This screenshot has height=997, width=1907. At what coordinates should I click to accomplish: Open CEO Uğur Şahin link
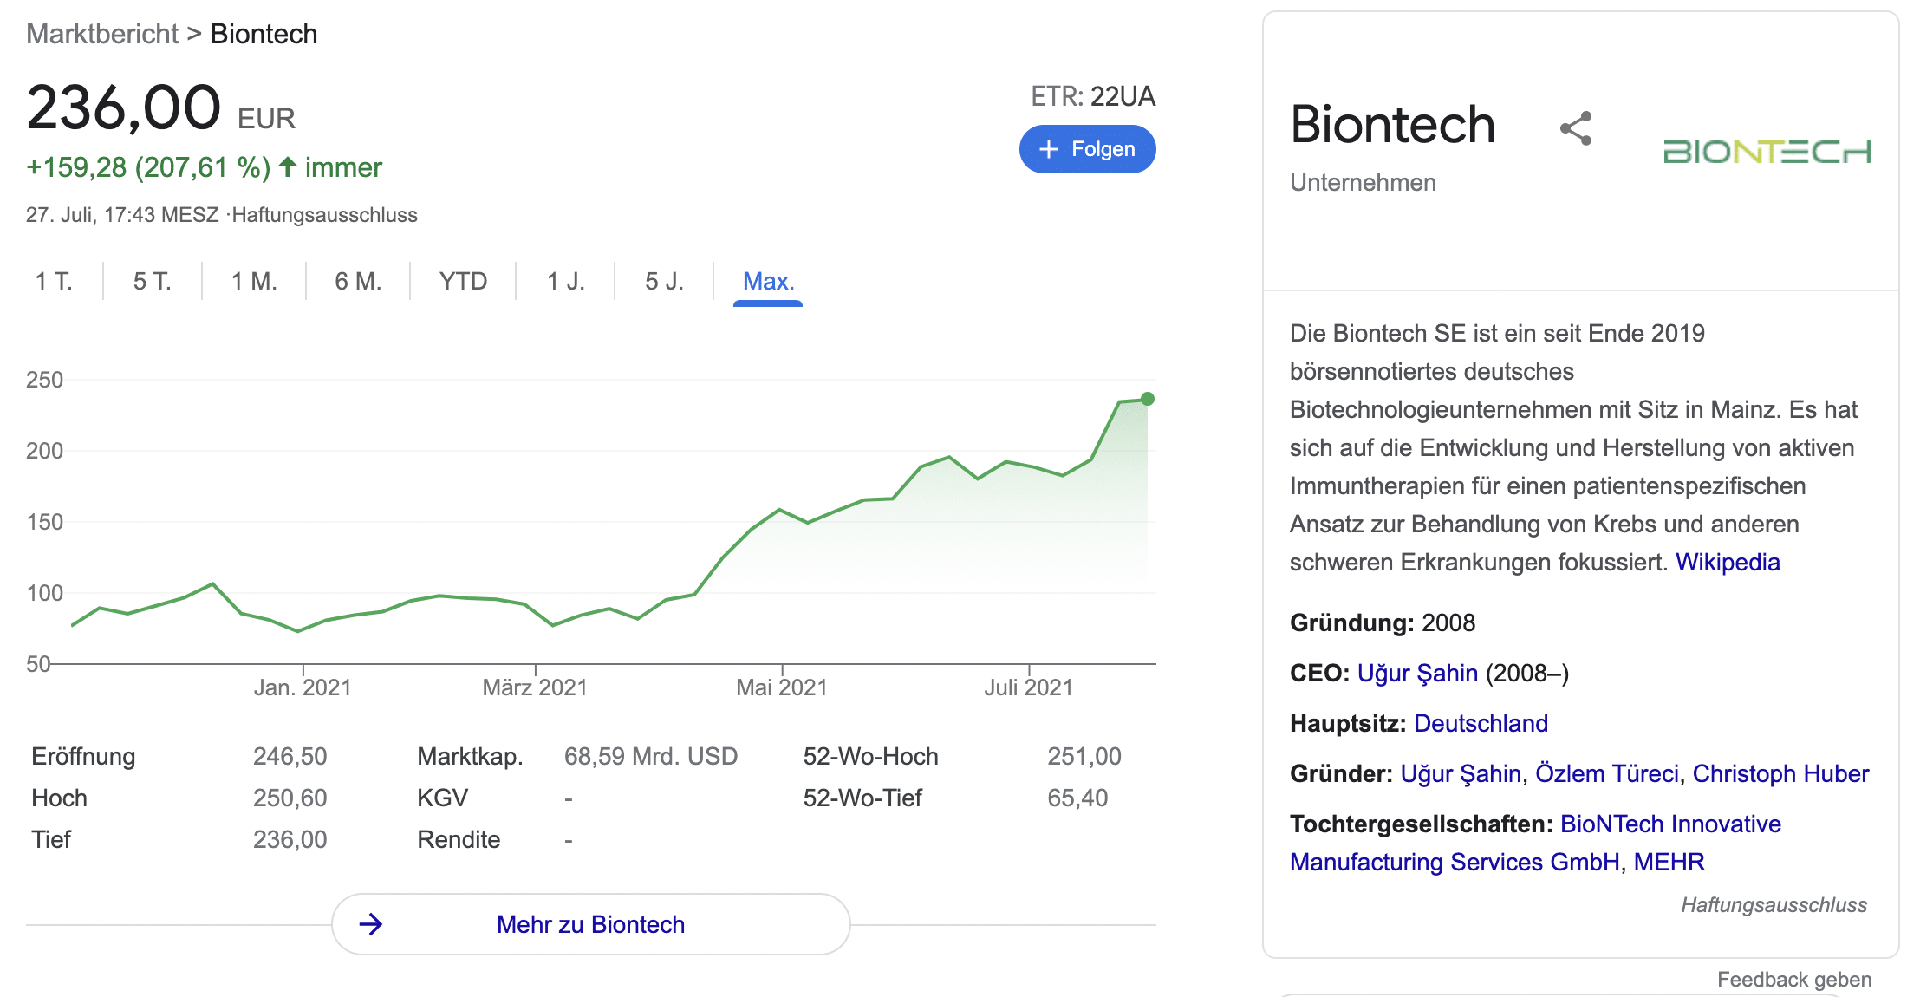click(1417, 674)
